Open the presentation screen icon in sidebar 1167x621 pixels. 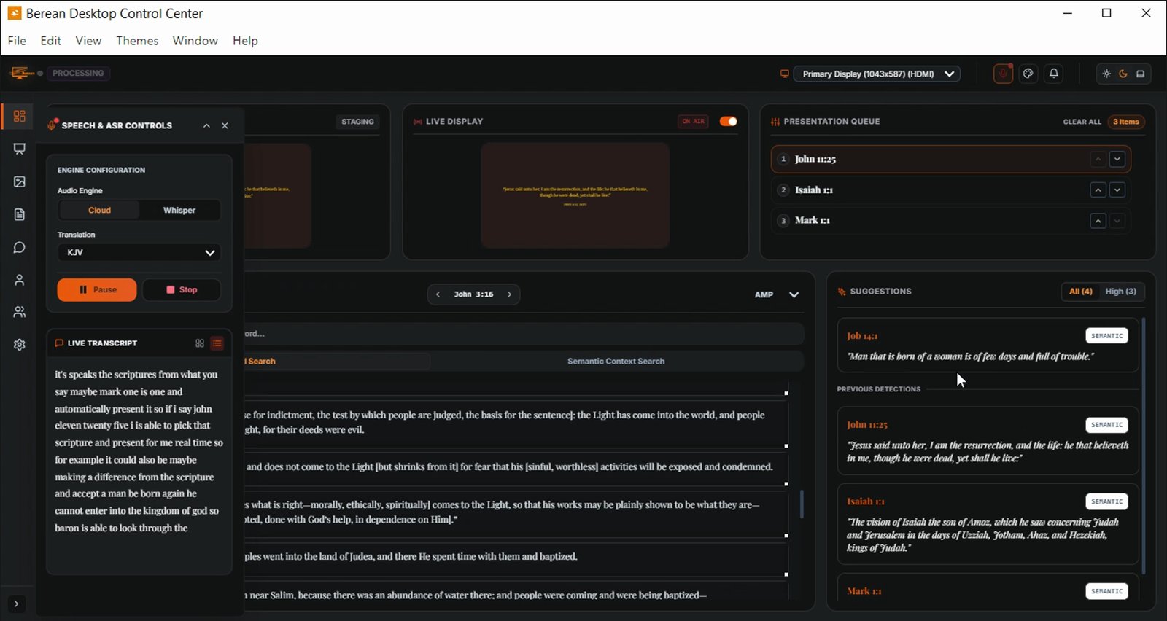click(20, 149)
